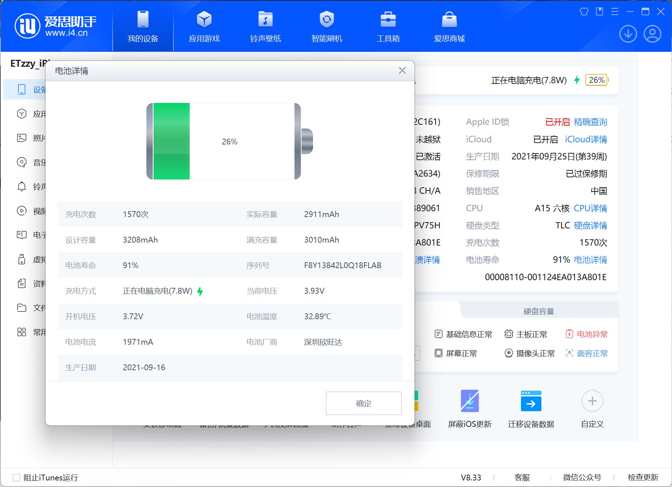Select serial number F8Y13842L0Q18FLAB
The height and width of the screenshot is (487, 672).
coord(343,265)
